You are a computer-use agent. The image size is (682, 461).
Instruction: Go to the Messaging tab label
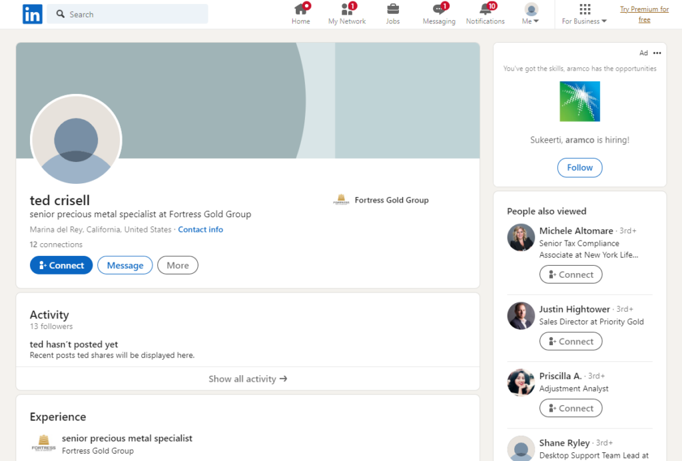pos(439,21)
